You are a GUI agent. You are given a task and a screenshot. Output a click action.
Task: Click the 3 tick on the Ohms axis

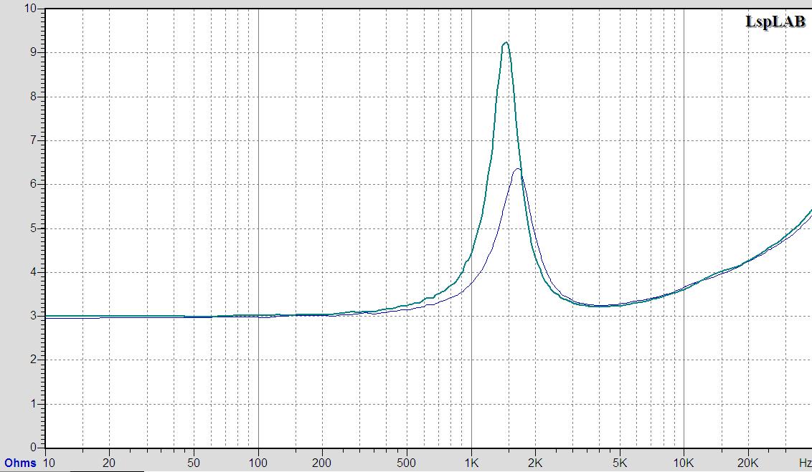pyautogui.click(x=33, y=316)
